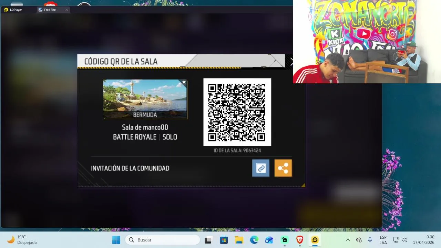This screenshot has height=248, width=441.
Task: Open Task View on the taskbar
Action: coord(208,240)
